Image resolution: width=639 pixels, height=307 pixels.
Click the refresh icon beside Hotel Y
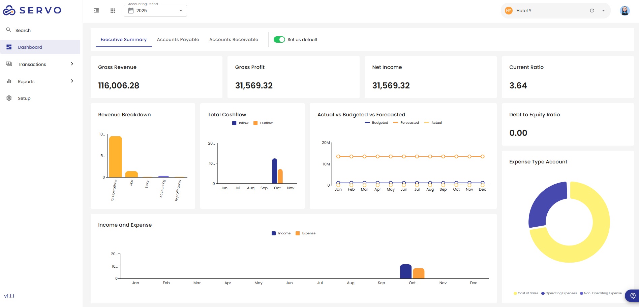(x=592, y=11)
